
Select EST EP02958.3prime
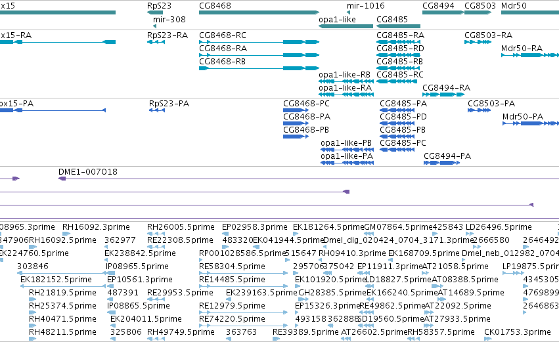[255, 227]
